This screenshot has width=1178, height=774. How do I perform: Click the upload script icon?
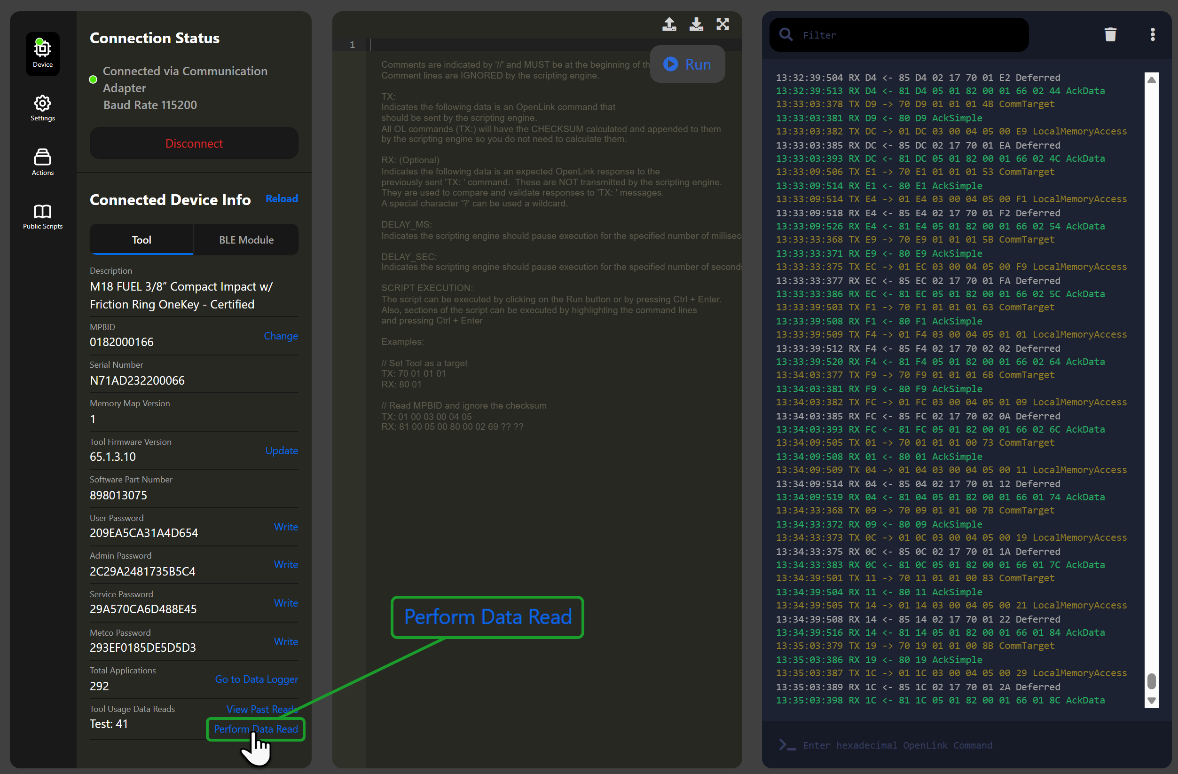point(669,24)
